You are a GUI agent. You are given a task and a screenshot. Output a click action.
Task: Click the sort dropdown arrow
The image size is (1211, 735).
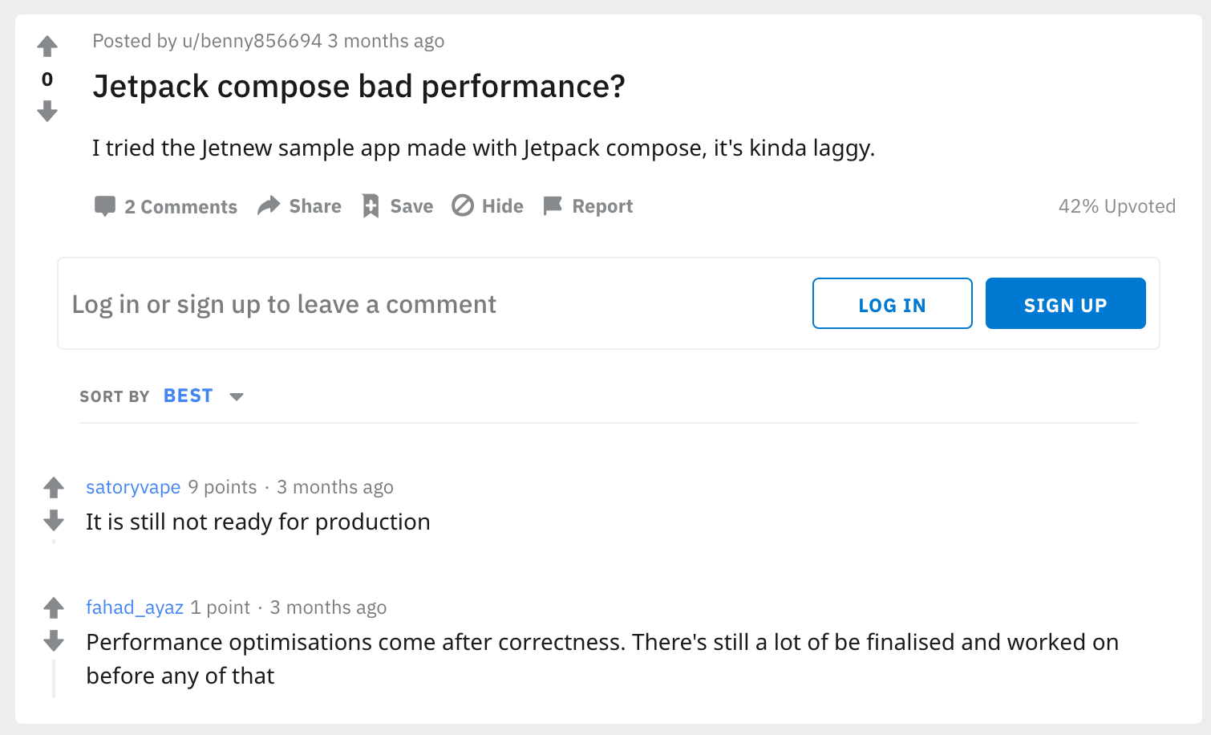(237, 396)
